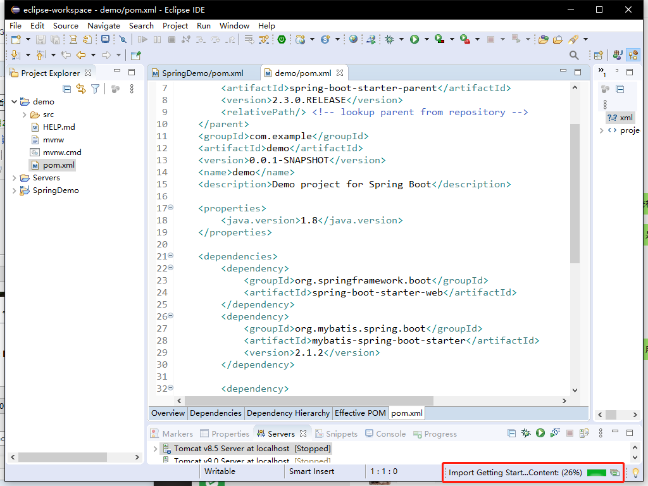648x486 pixels.
Task: Open the Debug dropdown arrow
Action: 401,39
